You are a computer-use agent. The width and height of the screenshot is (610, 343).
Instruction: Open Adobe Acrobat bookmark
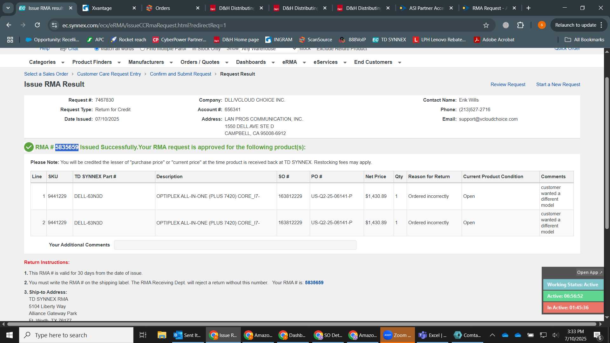click(x=494, y=40)
